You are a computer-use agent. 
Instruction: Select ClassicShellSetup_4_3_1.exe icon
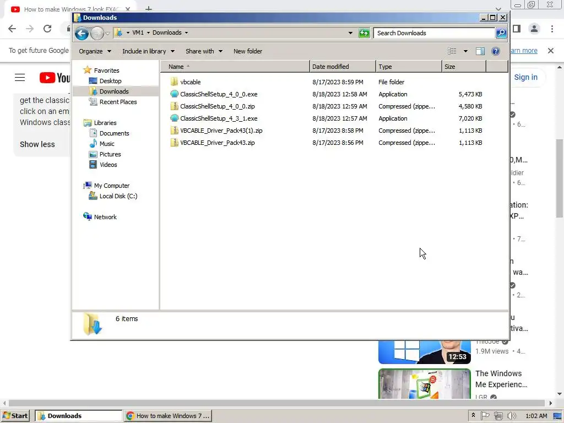tap(174, 118)
